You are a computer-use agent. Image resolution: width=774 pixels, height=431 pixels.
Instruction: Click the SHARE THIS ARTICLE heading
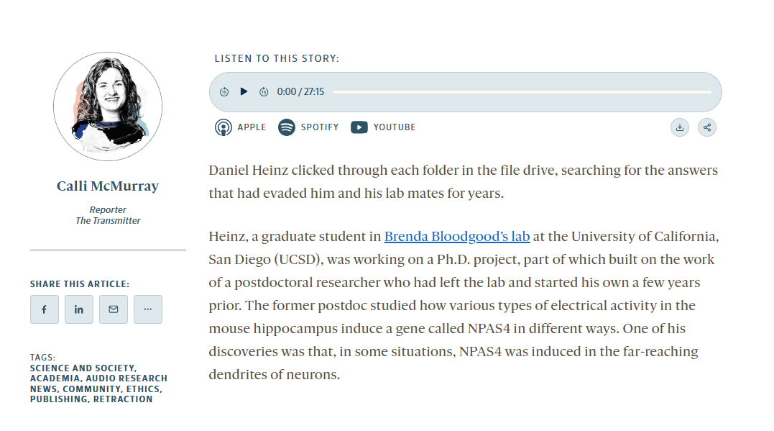pyautogui.click(x=80, y=284)
